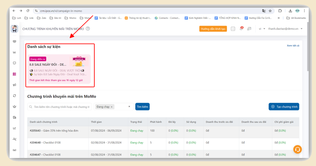Click the campaign name search field
The width and height of the screenshot is (316, 166).
pyautogui.click(x=59, y=107)
